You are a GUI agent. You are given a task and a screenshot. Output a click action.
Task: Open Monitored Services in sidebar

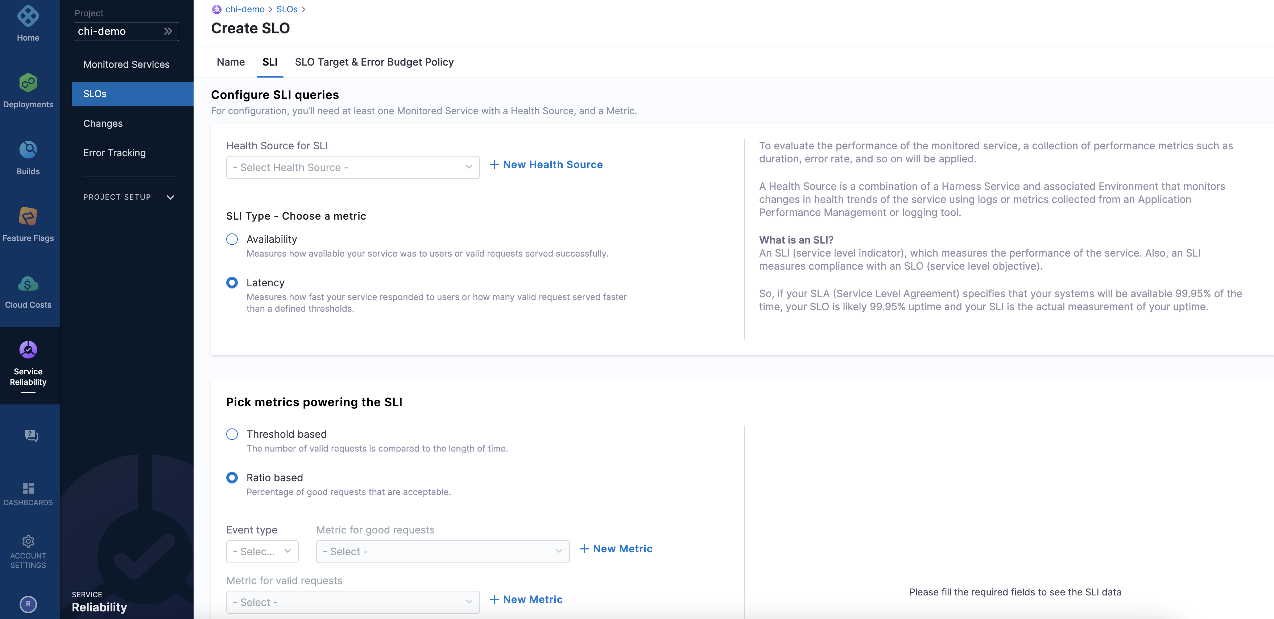(127, 64)
